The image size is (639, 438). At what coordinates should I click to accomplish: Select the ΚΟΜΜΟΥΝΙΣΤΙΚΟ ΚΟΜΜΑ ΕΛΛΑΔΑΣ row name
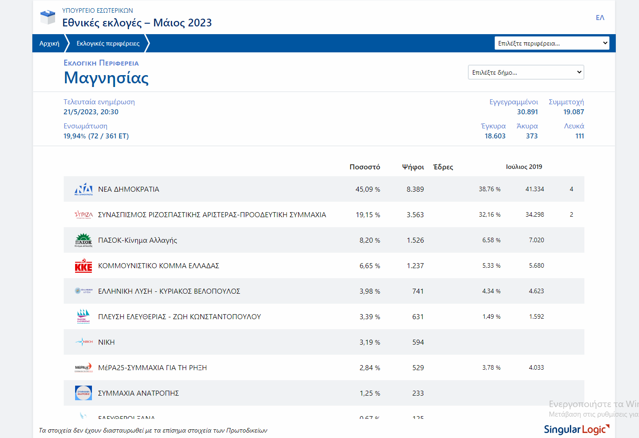coord(158,266)
